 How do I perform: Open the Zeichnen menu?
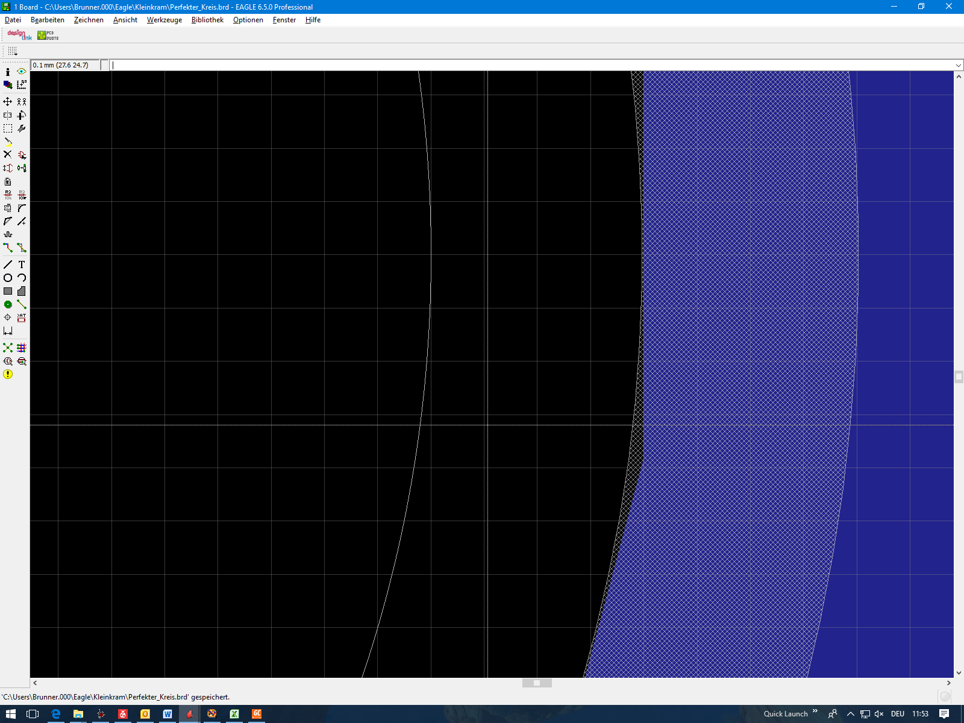pyautogui.click(x=89, y=20)
